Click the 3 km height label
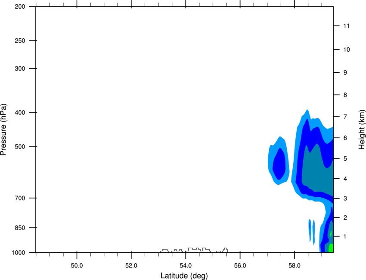The height and width of the screenshot is (280, 366). [345, 199]
